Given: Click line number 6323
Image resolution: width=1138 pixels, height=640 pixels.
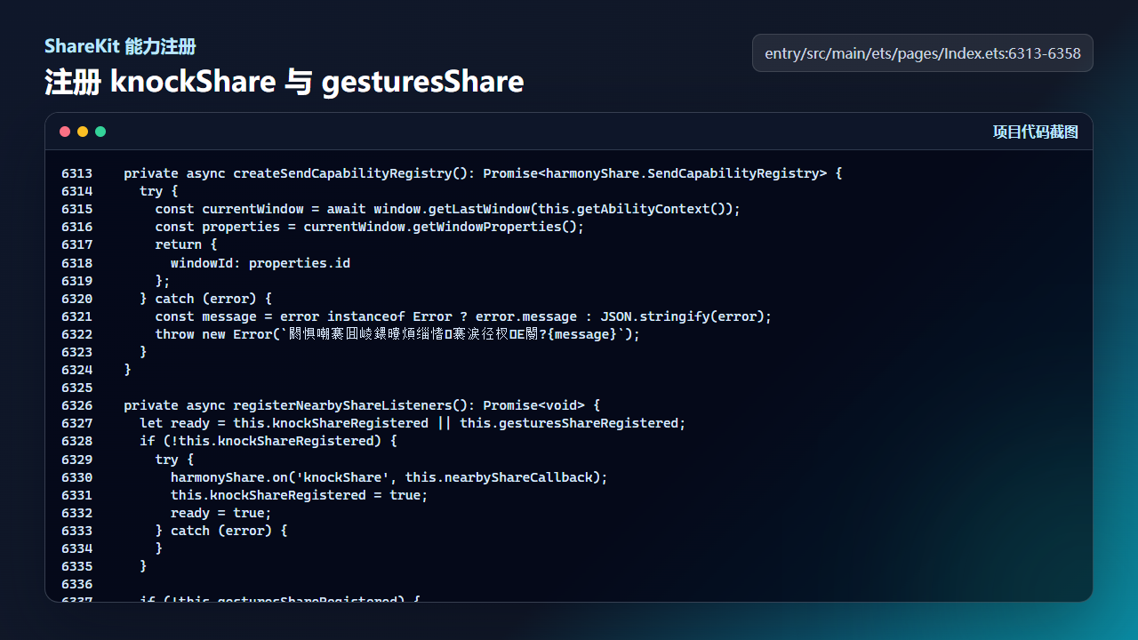Looking at the screenshot, I should (x=76, y=352).
